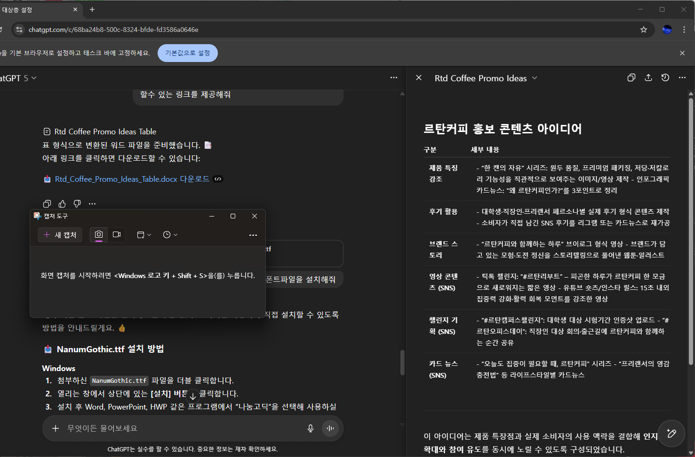This screenshot has width=695, height=457.
Task: Close the Rtd Coffee Promo Ideas canvas panel
Action: (419, 78)
